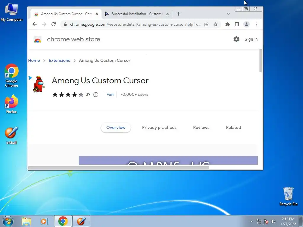The image size is (303, 227).
Task: Share this page via the share icon
Action: pyautogui.click(x=206, y=24)
